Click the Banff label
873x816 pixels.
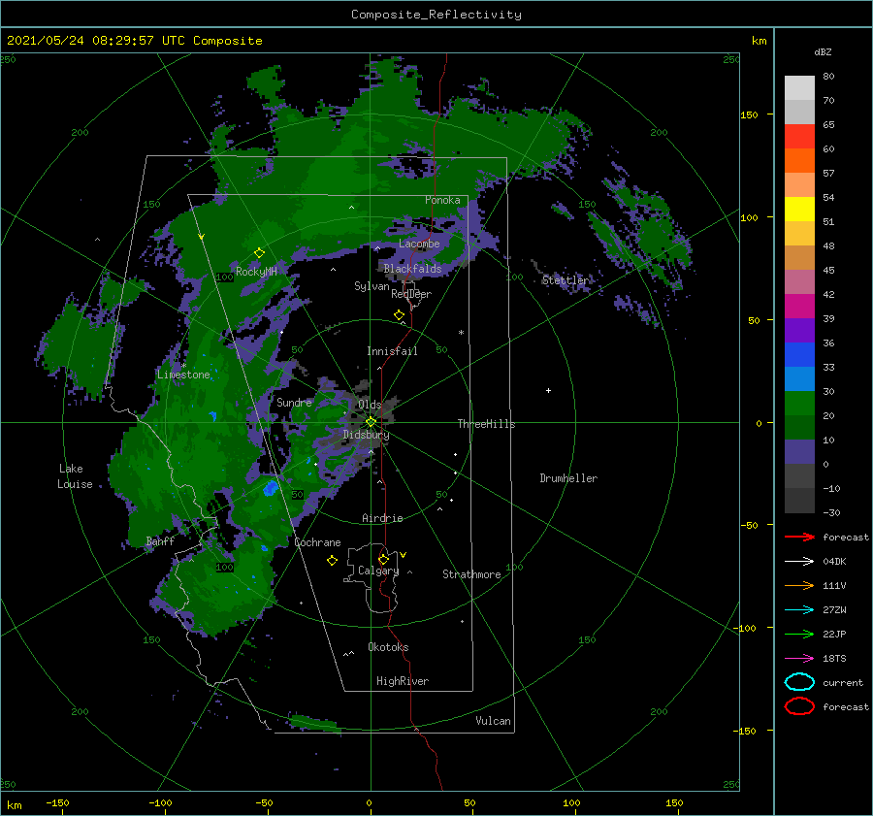tap(160, 540)
